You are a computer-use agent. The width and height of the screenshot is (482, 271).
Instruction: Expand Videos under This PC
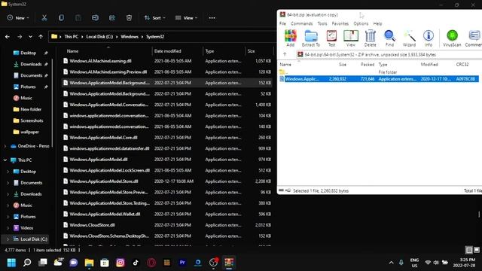coord(8,228)
